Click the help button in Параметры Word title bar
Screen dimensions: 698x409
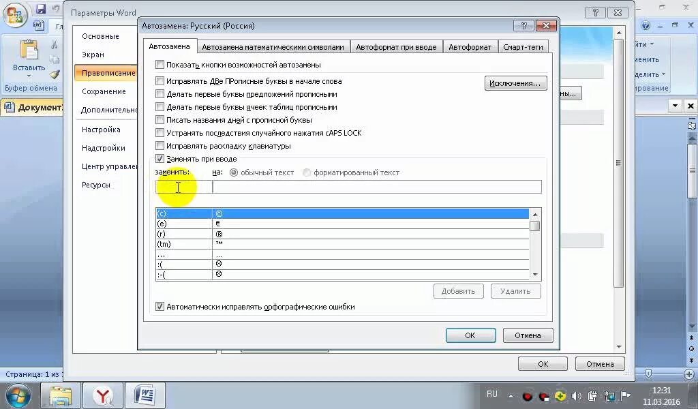pos(596,12)
